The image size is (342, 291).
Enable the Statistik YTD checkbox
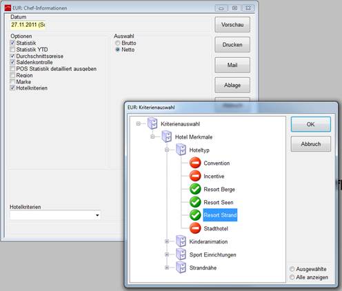[x=12, y=50]
